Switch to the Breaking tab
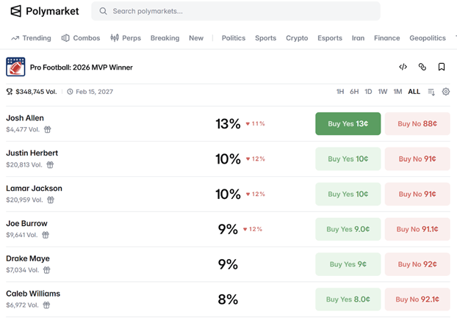This screenshot has width=457, height=320. (x=165, y=38)
